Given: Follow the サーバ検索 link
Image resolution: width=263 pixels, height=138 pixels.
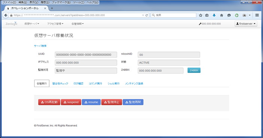Looking at the screenshot, I should pyautogui.click(x=40, y=46).
